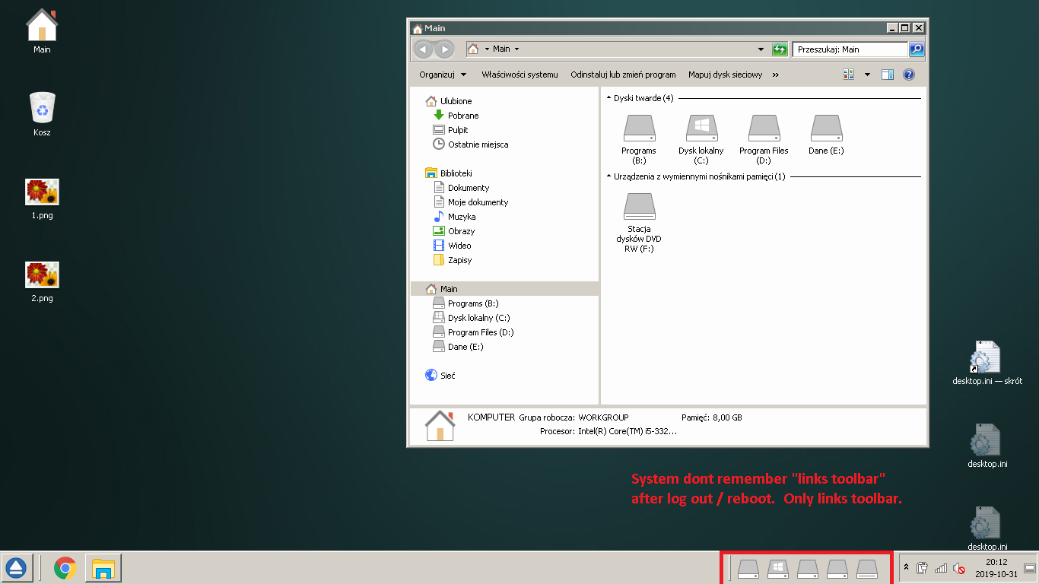Screen dimensions: 1039x584
Task: Click Właściwości systemu in the command bar
Action: [519, 75]
